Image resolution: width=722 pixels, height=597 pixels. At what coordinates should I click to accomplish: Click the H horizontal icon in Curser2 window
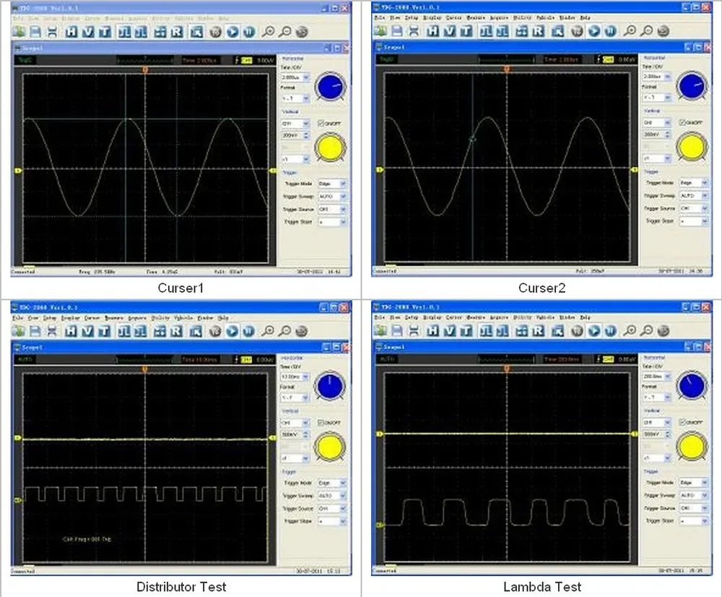[432, 31]
